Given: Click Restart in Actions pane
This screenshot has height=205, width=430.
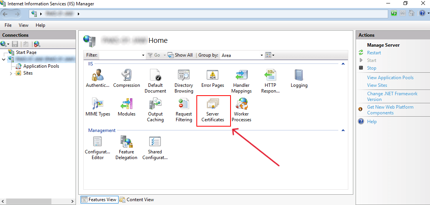Looking at the screenshot, I should (x=374, y=53).
